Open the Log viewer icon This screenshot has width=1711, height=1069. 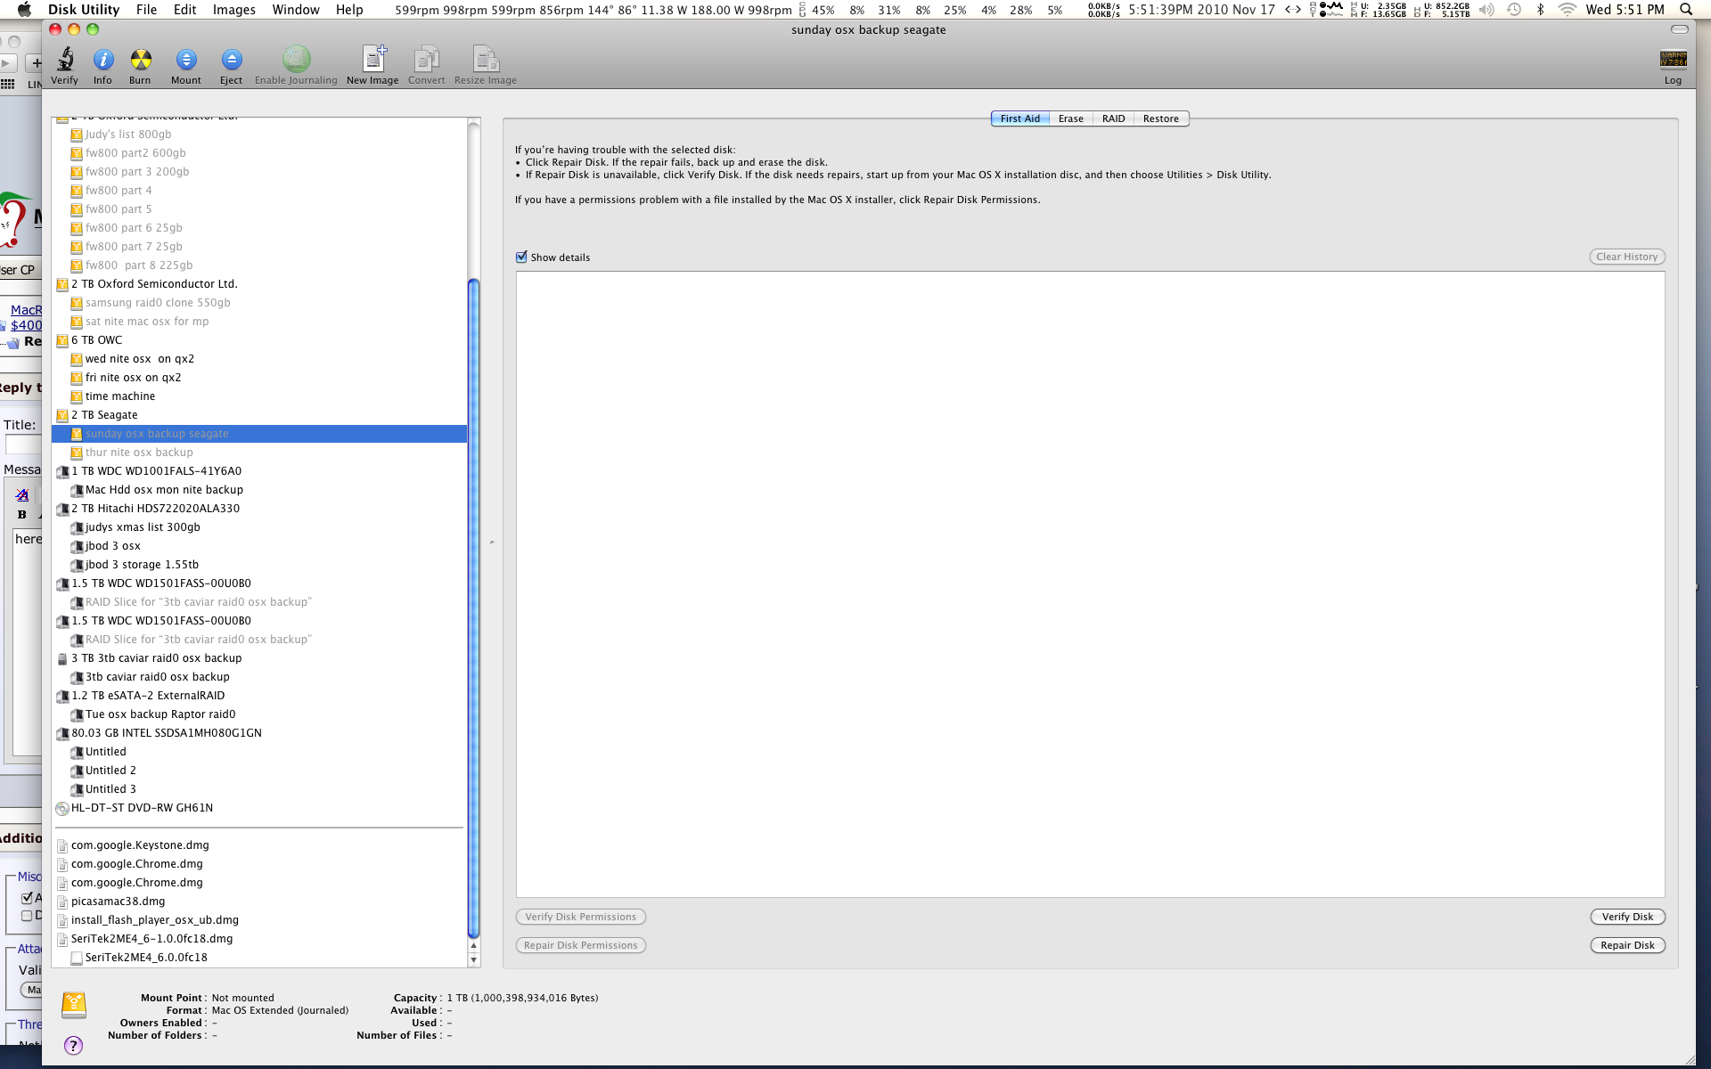click(1673, 59)
